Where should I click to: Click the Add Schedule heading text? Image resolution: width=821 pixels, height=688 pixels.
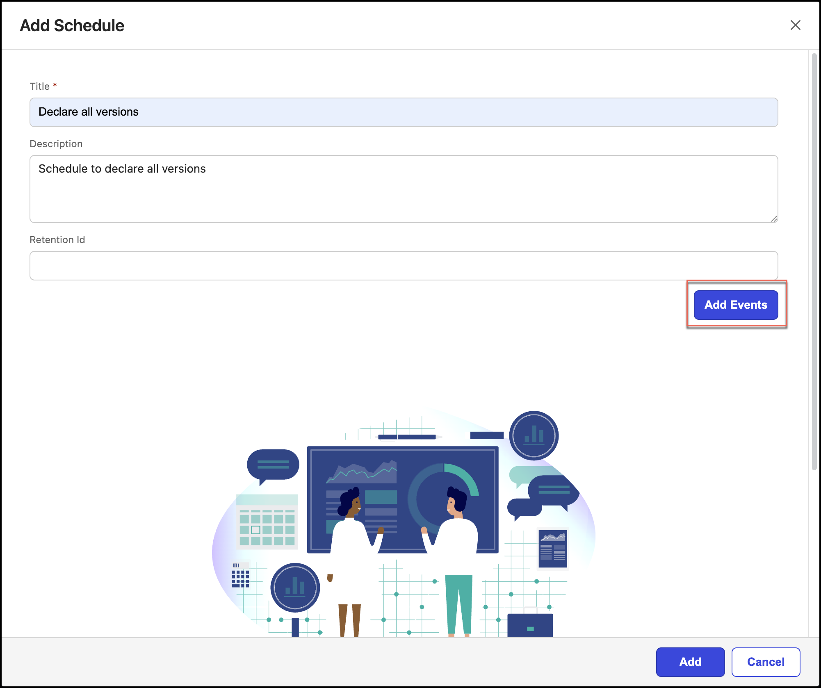coord(72,25)
